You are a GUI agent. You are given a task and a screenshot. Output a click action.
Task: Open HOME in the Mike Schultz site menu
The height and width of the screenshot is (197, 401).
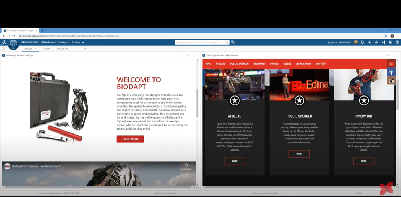(x=208, y=64)
